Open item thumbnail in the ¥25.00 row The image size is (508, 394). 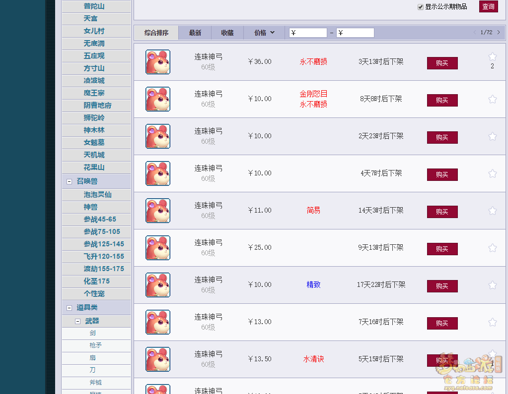[x=158, y=248]
